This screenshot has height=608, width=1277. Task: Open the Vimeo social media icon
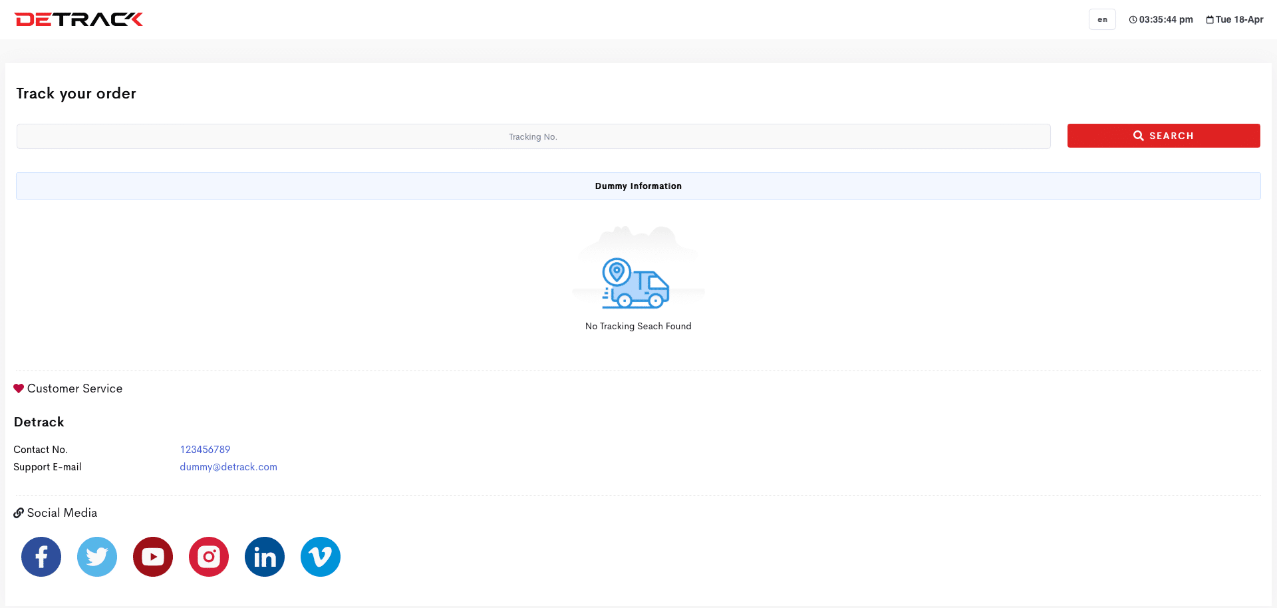pos(321,557)
